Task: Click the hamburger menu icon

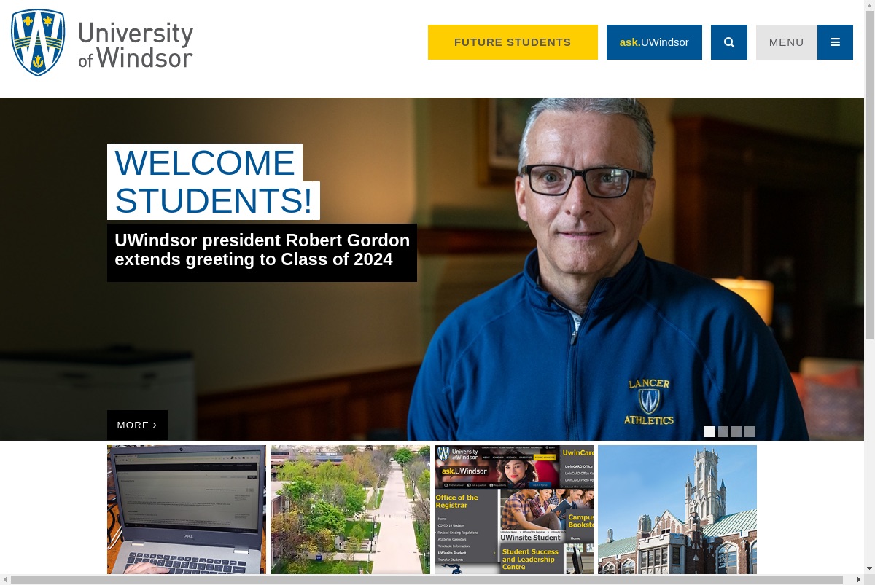Action: (836, 42)
